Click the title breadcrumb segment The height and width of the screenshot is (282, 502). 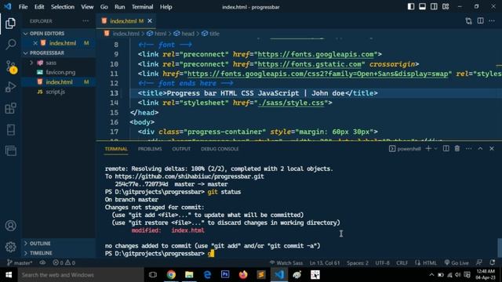tap(211, 34)
